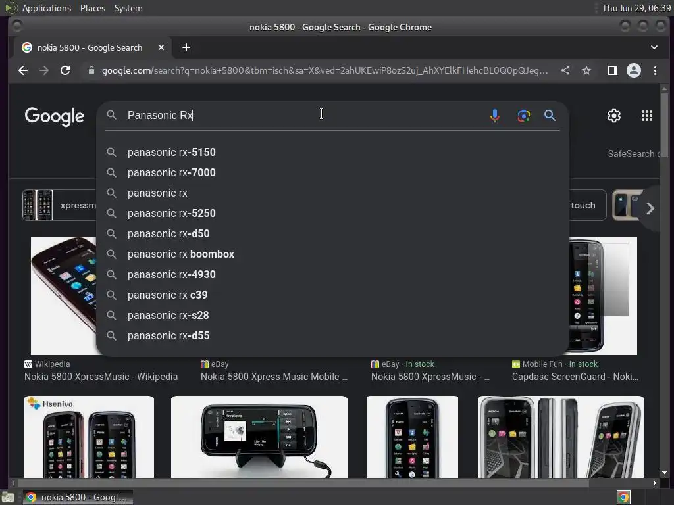
Task: Select suggestion panasonic rx-s28
Action: 332,315
